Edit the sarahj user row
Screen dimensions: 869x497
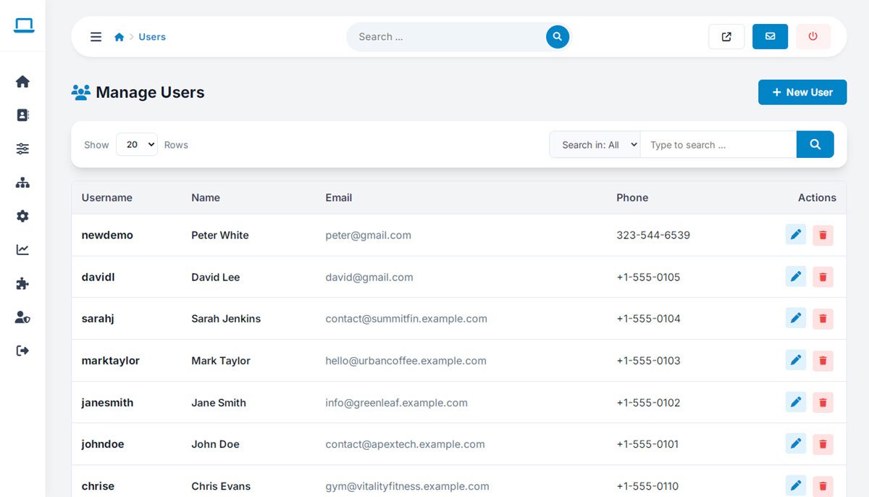(x=796, y=318)
